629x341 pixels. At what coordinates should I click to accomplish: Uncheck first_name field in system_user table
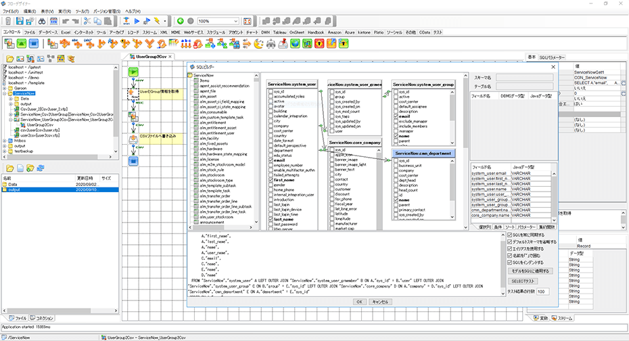coord(271,180)
